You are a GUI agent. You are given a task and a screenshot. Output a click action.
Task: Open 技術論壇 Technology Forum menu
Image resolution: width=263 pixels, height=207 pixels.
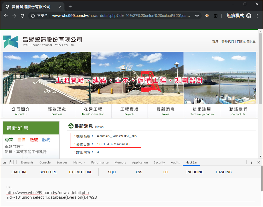pos(202,111)
